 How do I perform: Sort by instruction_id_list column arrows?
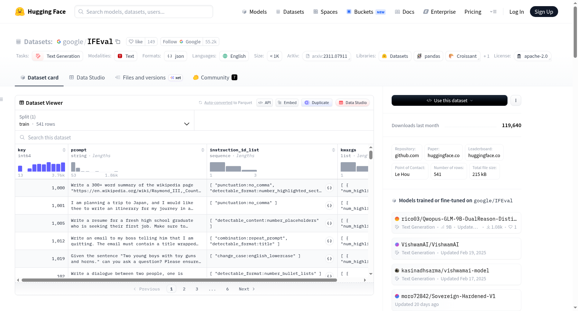(333, 150)
